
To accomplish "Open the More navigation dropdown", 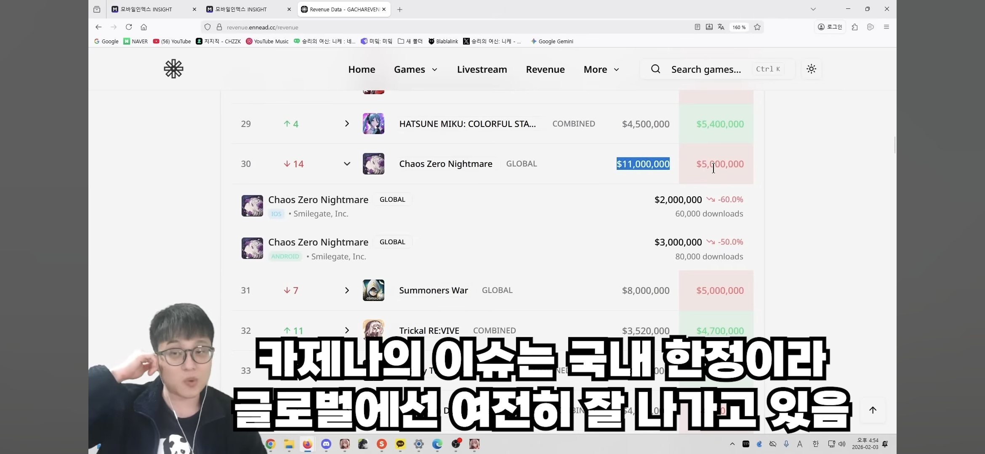I will (x=601, y=69).
